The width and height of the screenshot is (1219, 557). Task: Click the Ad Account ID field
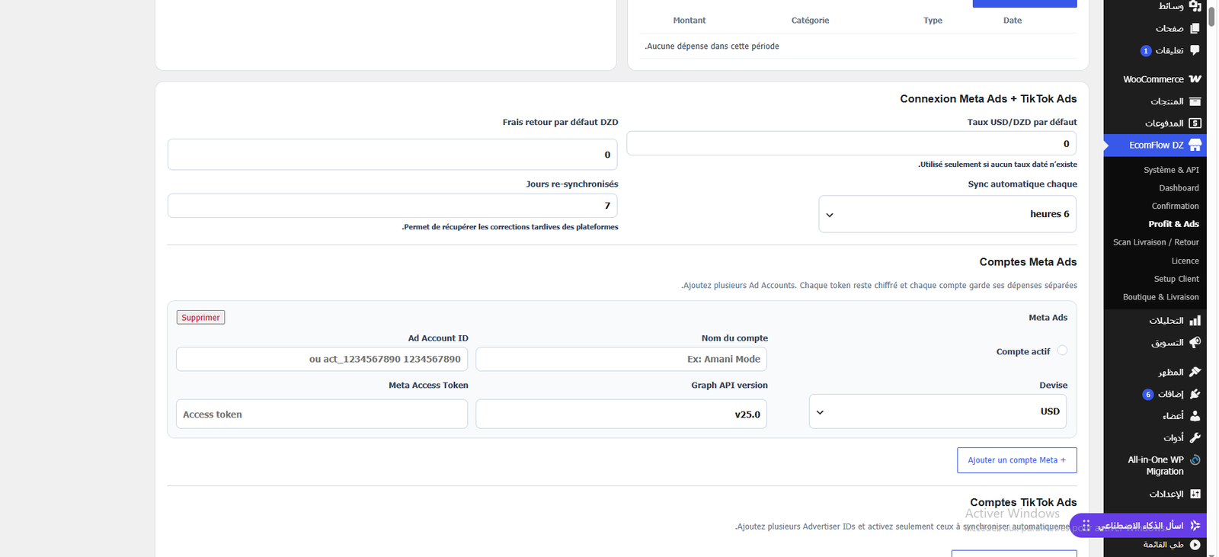(x=322, y=359)
